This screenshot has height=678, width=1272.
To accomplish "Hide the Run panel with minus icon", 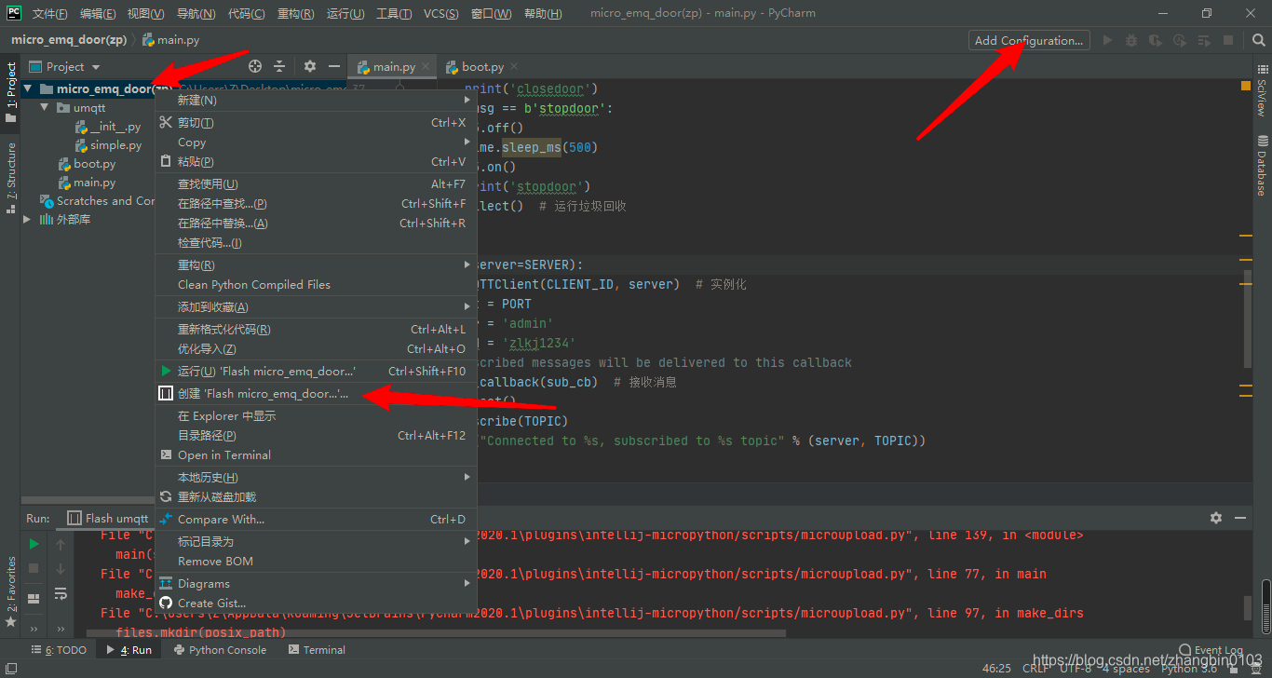I will pos(1240,518).
